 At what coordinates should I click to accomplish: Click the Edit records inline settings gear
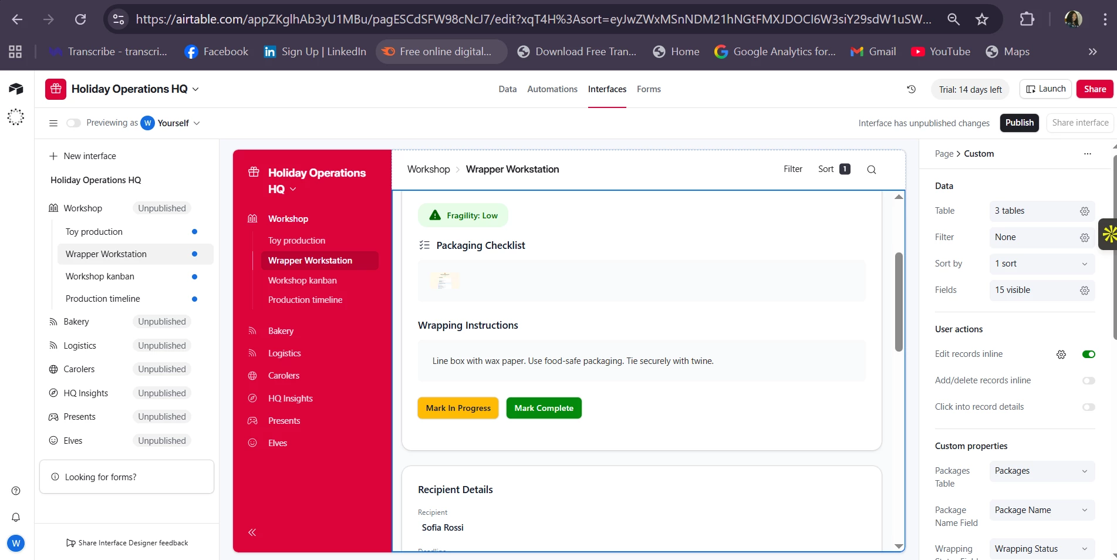click(x=1061, y=355)
